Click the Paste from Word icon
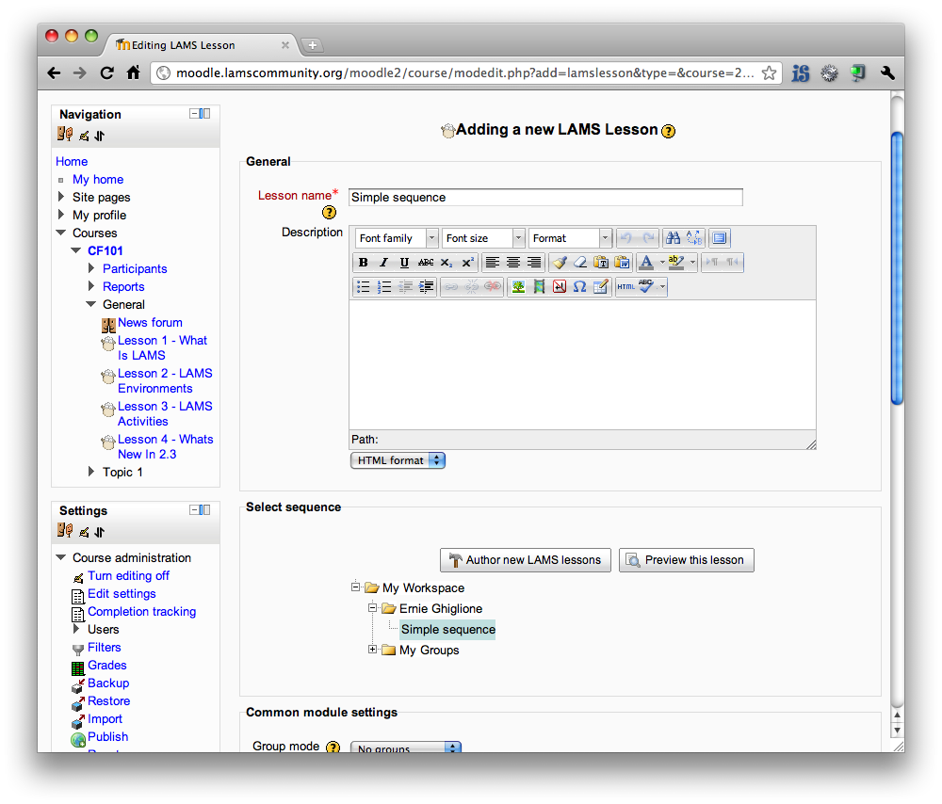The image size is (942, 804). point(622,263)
